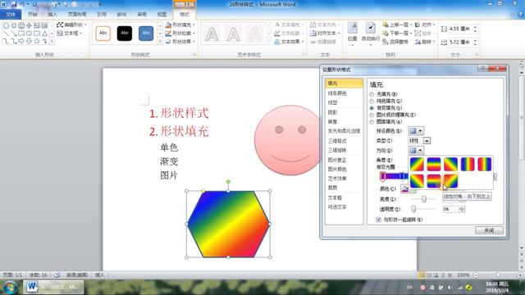
Task: Select the right arrow shape in gallery
Action: point(21,41)
